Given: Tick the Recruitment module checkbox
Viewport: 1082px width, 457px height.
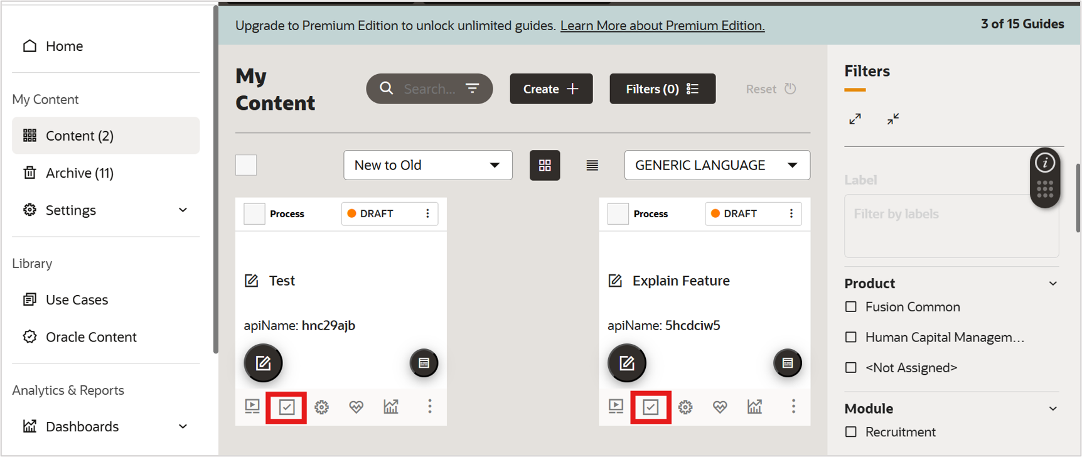Looking at the screenshot, I should [x=851, y=432].
